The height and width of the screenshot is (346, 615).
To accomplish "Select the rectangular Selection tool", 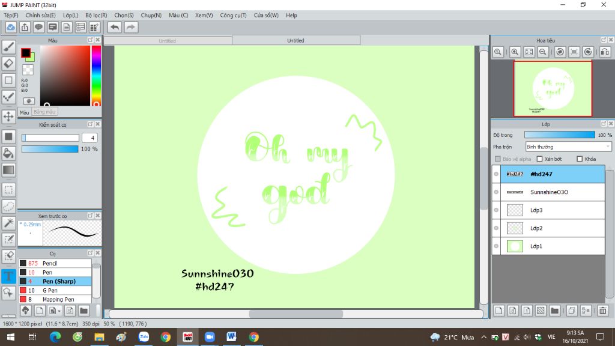I will [8, 190].
